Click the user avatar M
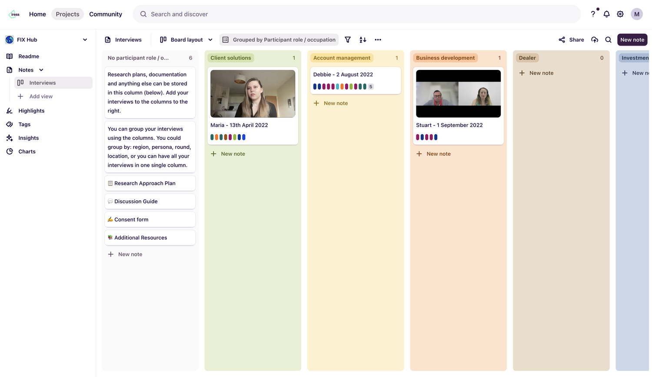This screenshot has width=652, height=377. (637, 14)
